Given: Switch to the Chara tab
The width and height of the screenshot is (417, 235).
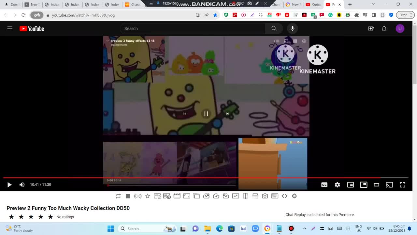Looking at the screenshot, I should pos(133,5).
